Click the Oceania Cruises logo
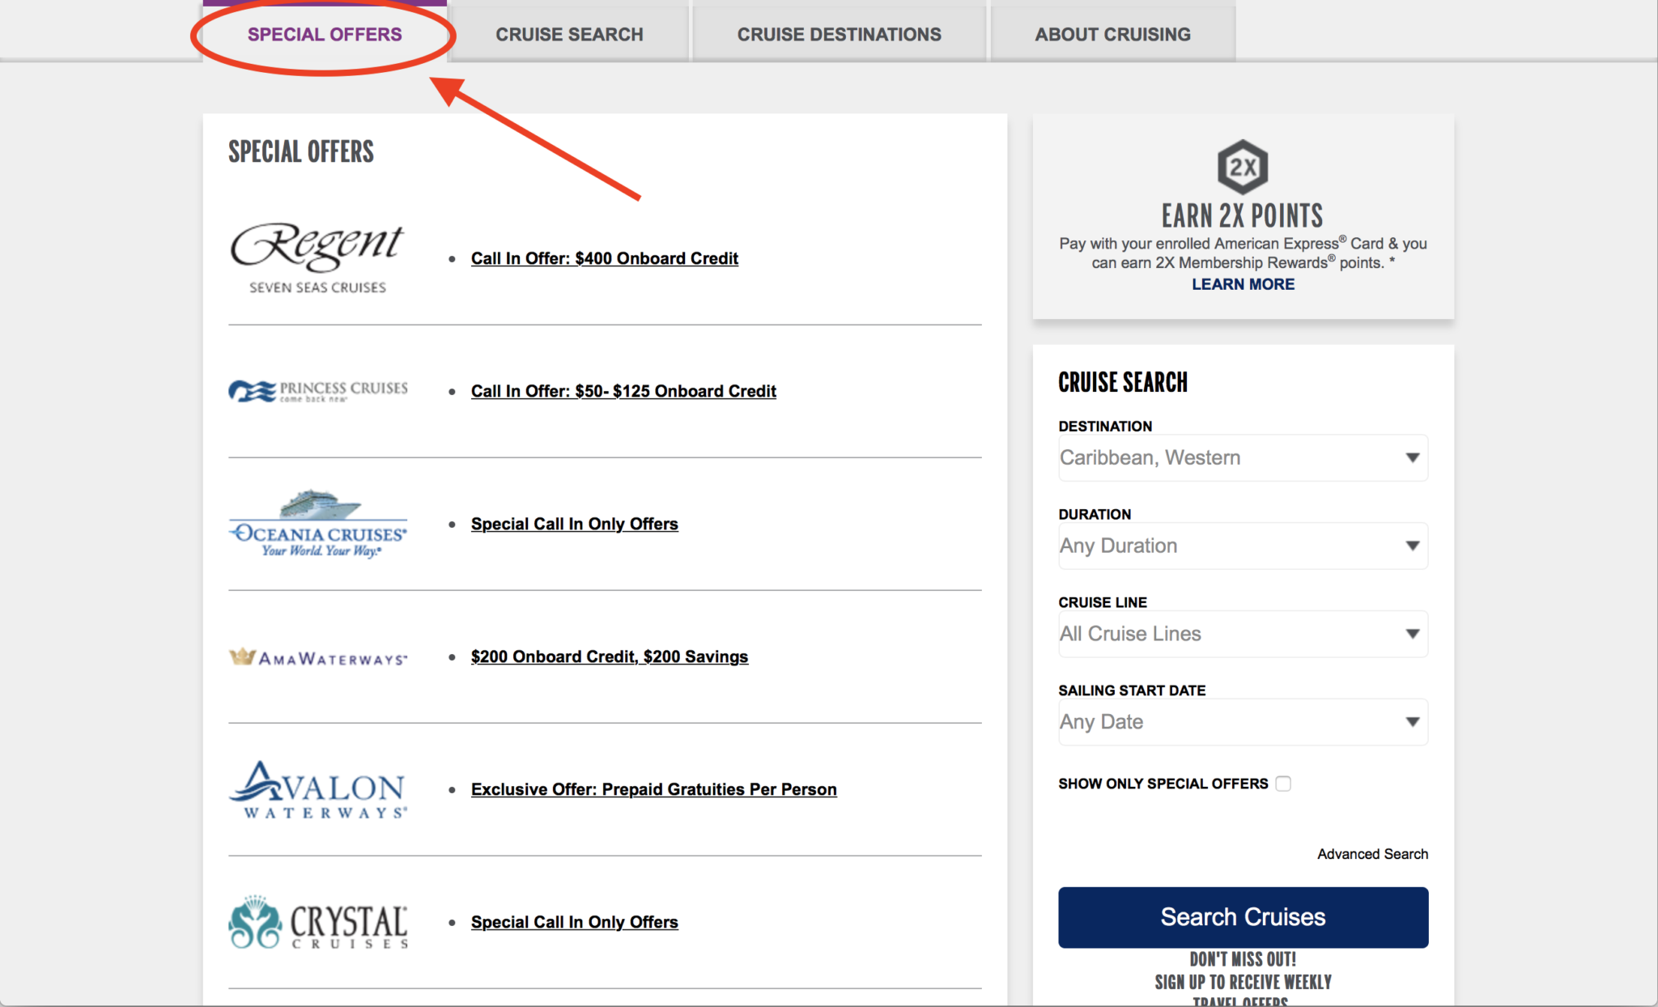Image resolution: width=1658 pixels, height=1007 pixels. point(318,524)
